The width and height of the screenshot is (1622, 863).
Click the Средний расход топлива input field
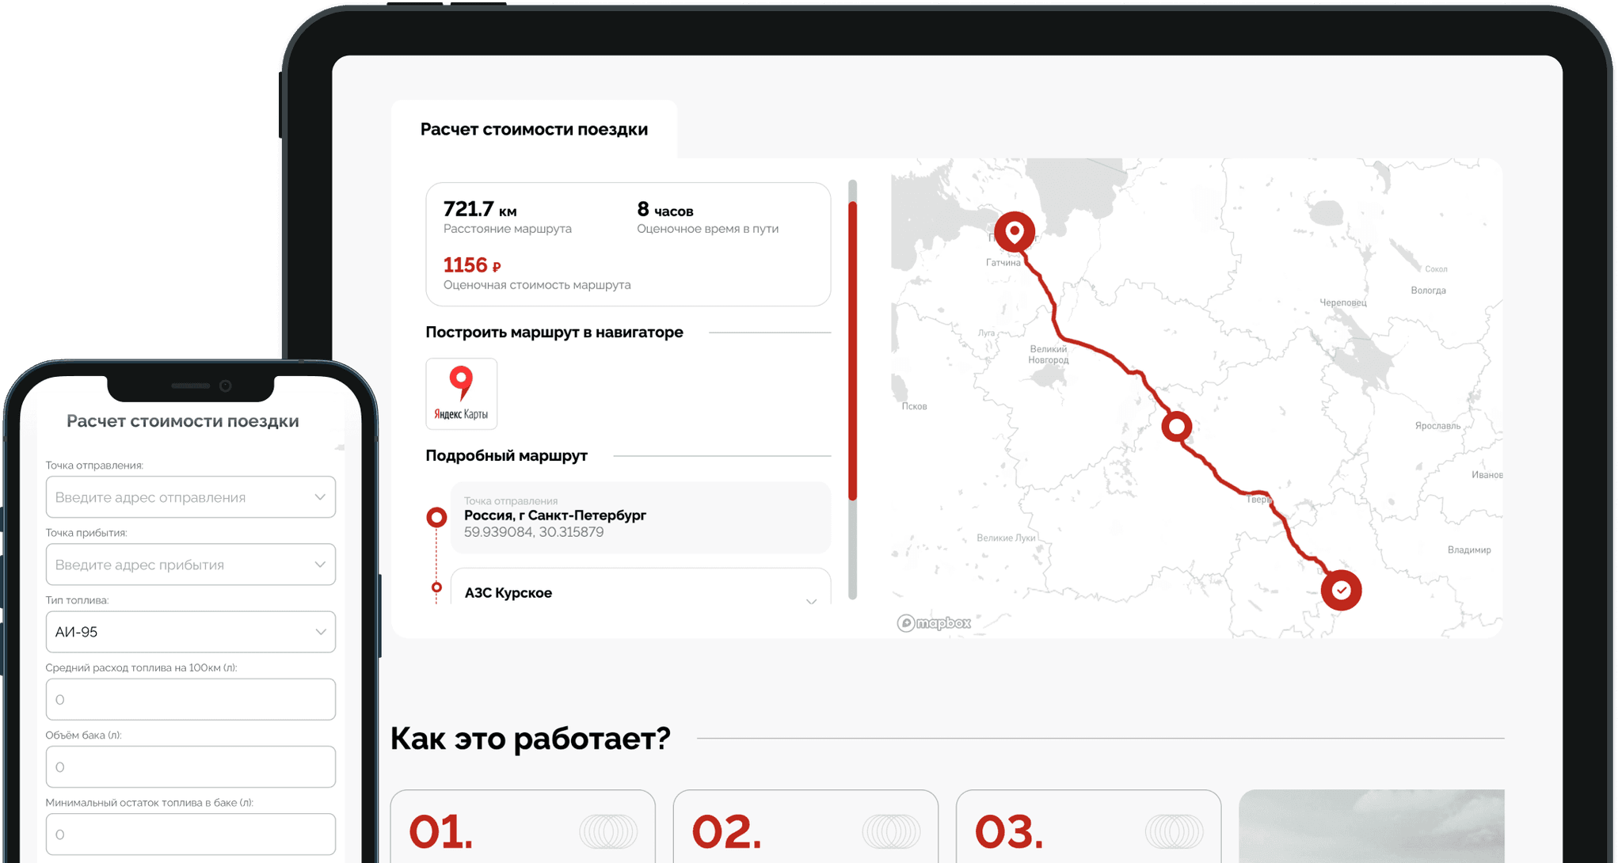point(190,699)
